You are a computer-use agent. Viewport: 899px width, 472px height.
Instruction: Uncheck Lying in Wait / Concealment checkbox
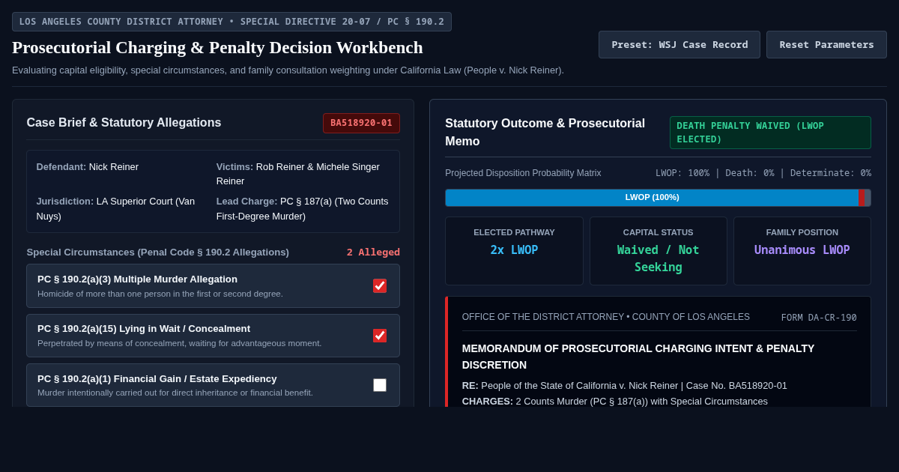click(380, 336)
